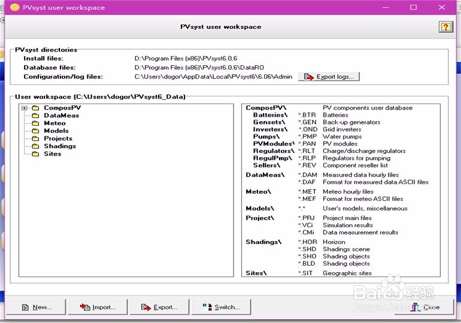Click the '*.SIT' Geographic sites entry
The width and height of the screenshot is (461, 323).
tap(305, 273)
